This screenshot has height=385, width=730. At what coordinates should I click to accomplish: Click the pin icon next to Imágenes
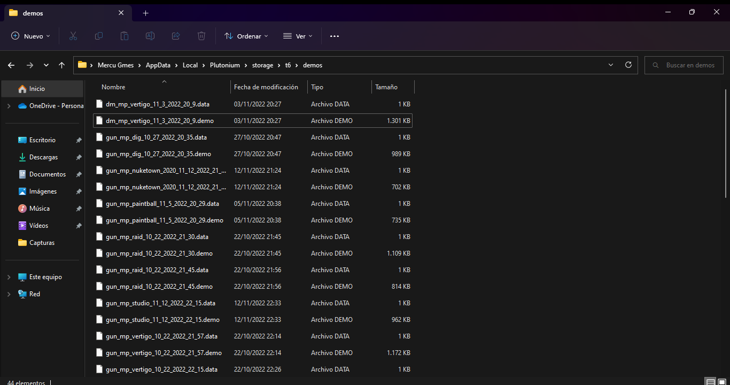(x=79, y=191)
